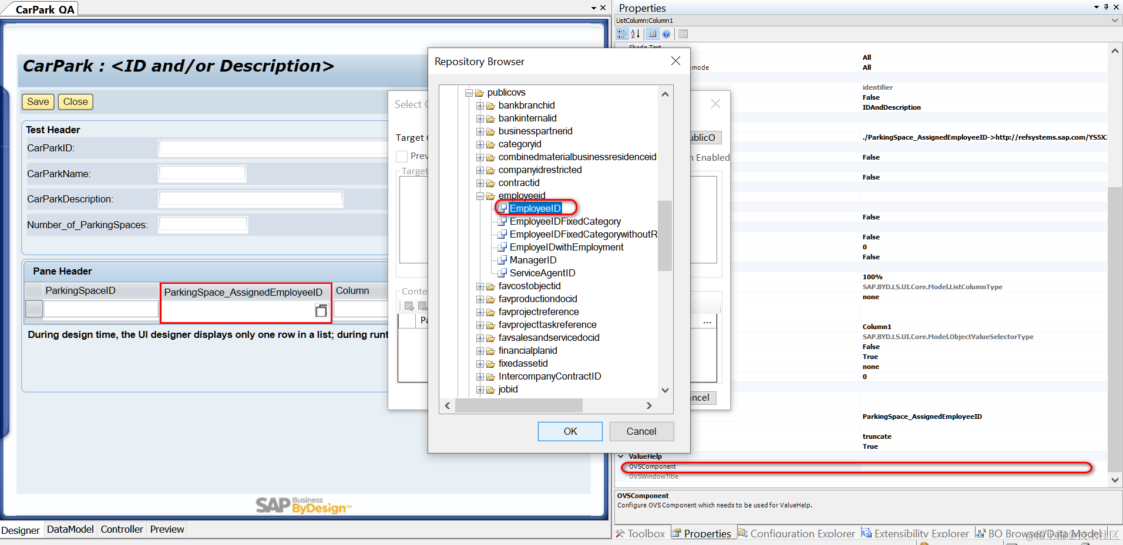1123x545 pixels.
Task: Collapse the ValueHelp property category
Action: (x=621, y=456)
